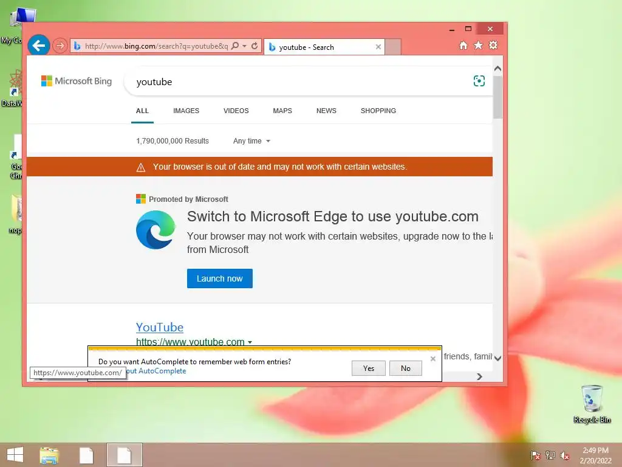Click the Bing visual search camera icon

click(479, 81)
